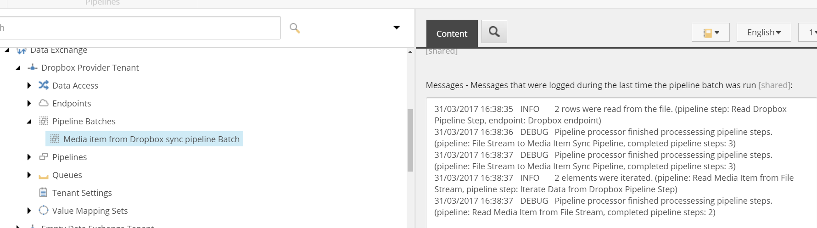The width and height of the screenshot is (817, 228).
Task: Select the Tenant Settings item
Action: (x=82, y=193)
